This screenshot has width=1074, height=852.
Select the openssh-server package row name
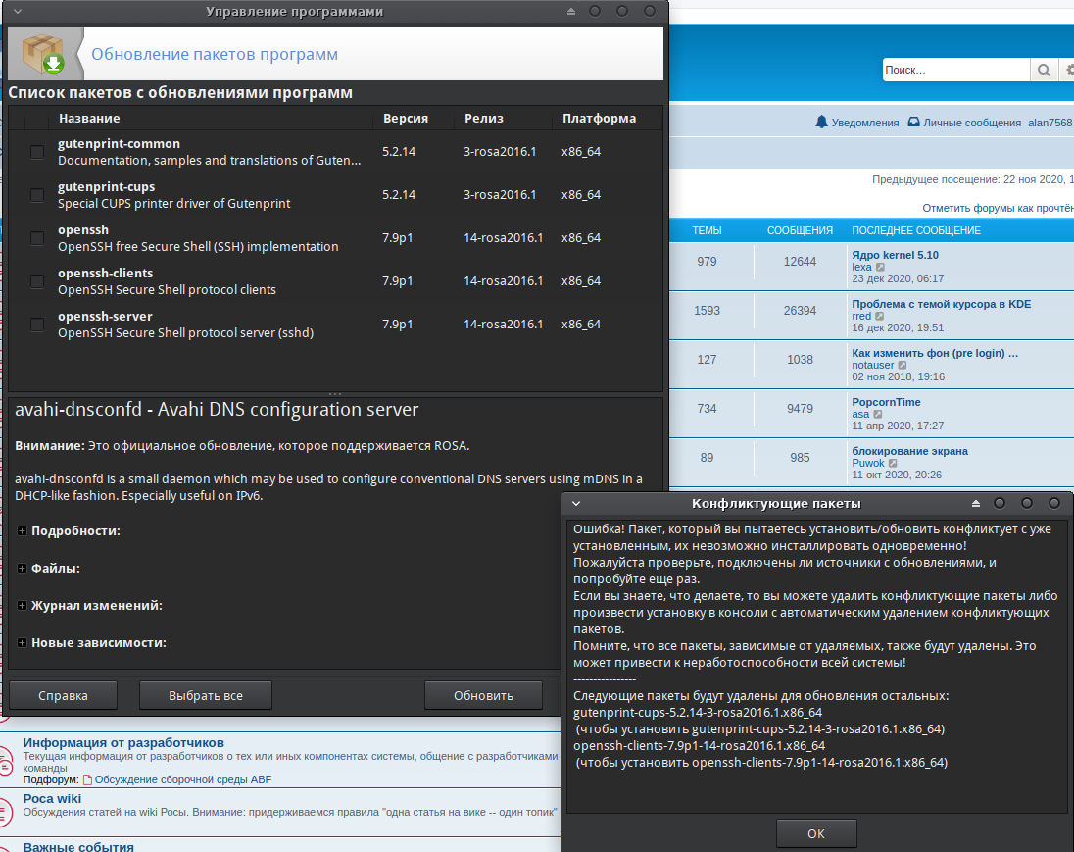[105, 317]
